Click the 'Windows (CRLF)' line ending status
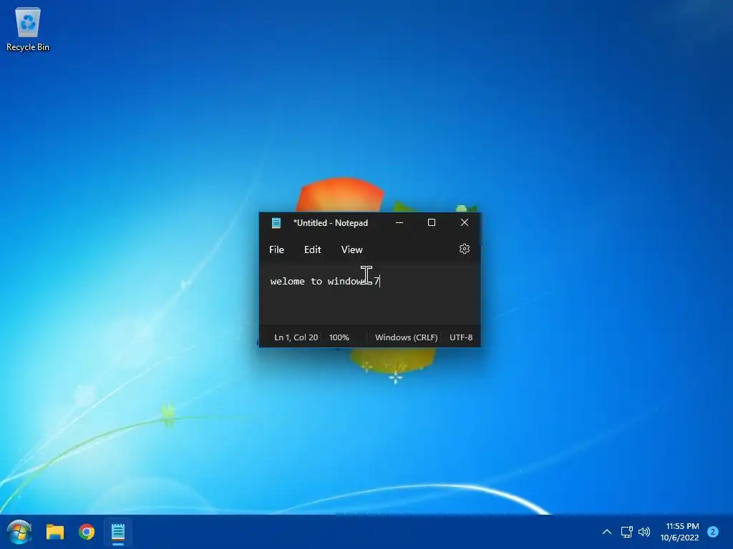The image size is (733, 549). 407,337
